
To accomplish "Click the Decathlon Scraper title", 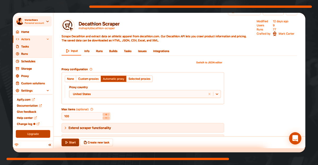I will point(99,24).
